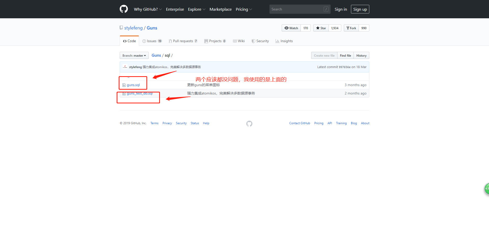Image resolution: width=489 pixels, height=238 pixels.
Task: Click the Guns breadcrumb link
Action: 156,55
